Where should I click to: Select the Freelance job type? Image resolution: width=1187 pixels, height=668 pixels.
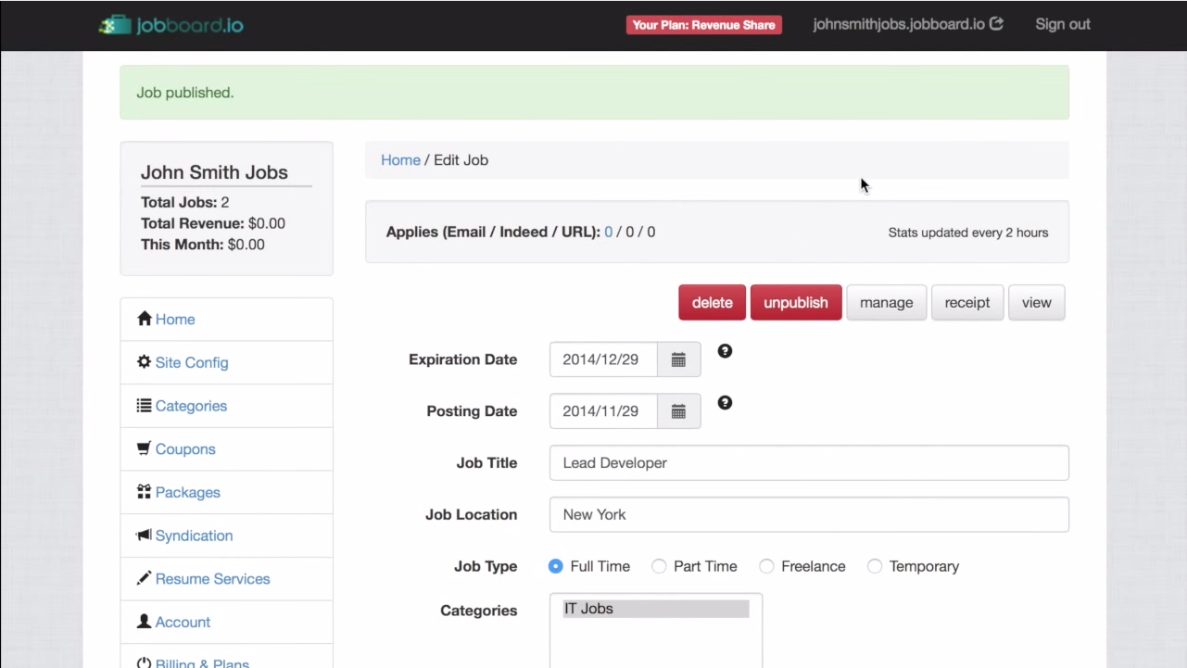(766, 566)
